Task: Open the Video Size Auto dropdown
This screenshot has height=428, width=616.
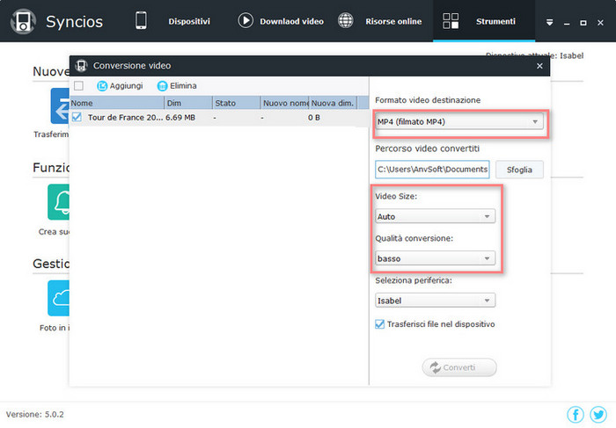Action: point(435,216)
